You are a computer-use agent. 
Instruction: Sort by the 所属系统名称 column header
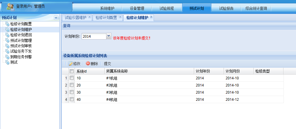pos(117,71)
